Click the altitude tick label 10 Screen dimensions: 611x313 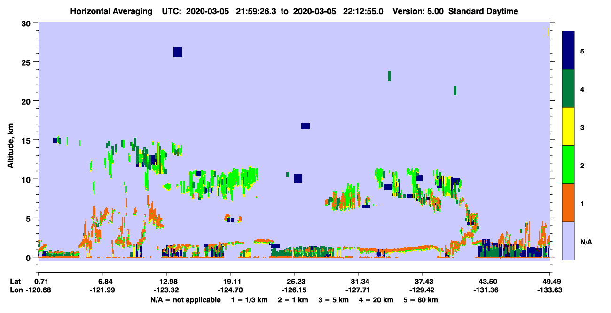27,179
